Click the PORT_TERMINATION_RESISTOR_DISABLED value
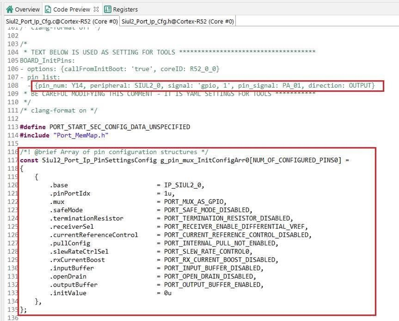This screenshot has width=399, height=321. (228, 219)
